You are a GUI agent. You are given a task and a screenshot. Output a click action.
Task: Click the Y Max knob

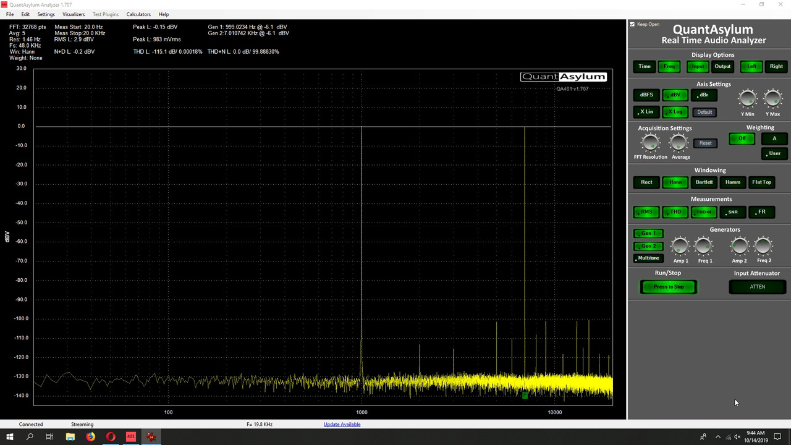[773, 98]
